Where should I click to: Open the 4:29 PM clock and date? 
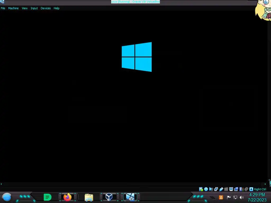tap(257, 197)
